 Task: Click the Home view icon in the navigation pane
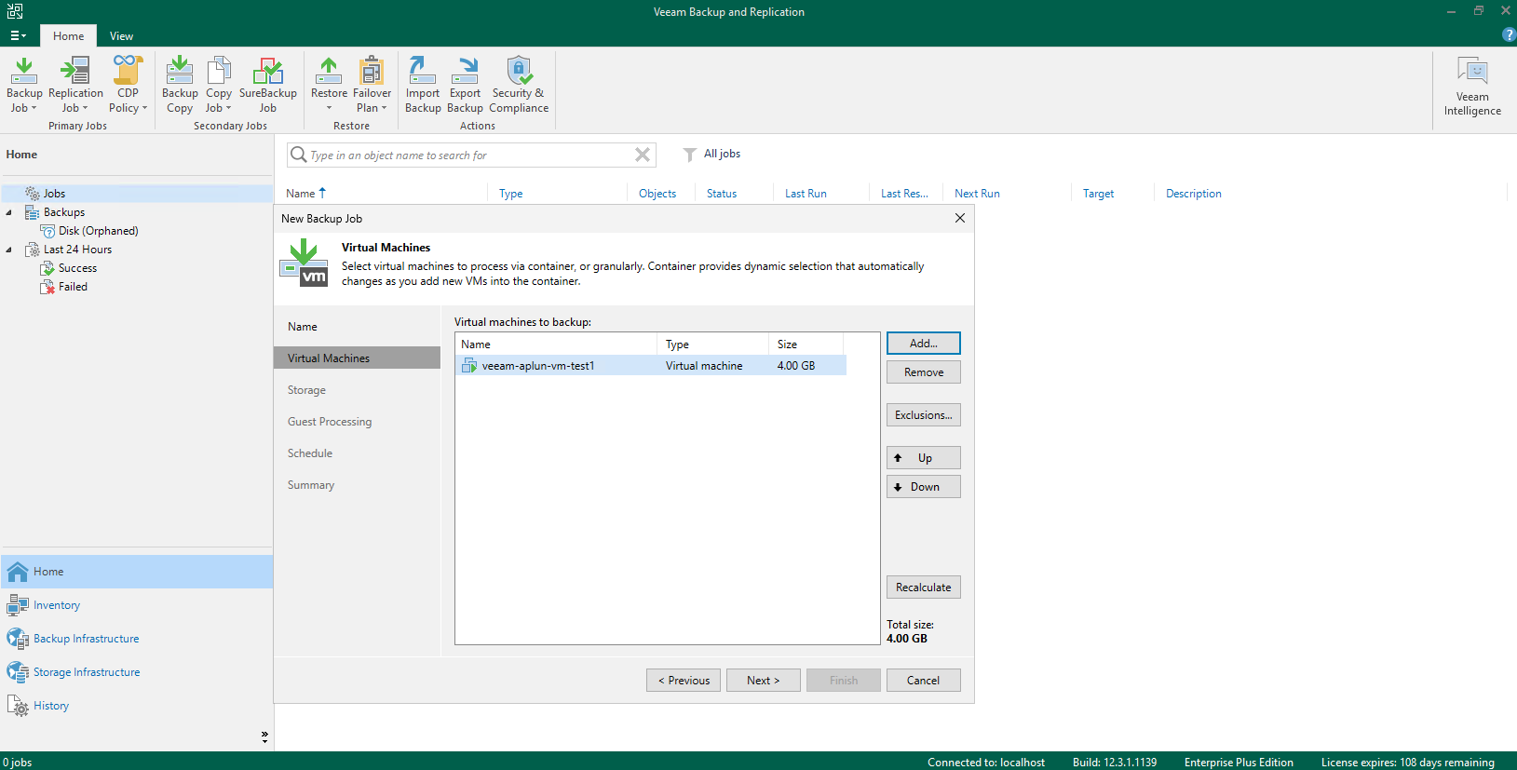(18, 572)
